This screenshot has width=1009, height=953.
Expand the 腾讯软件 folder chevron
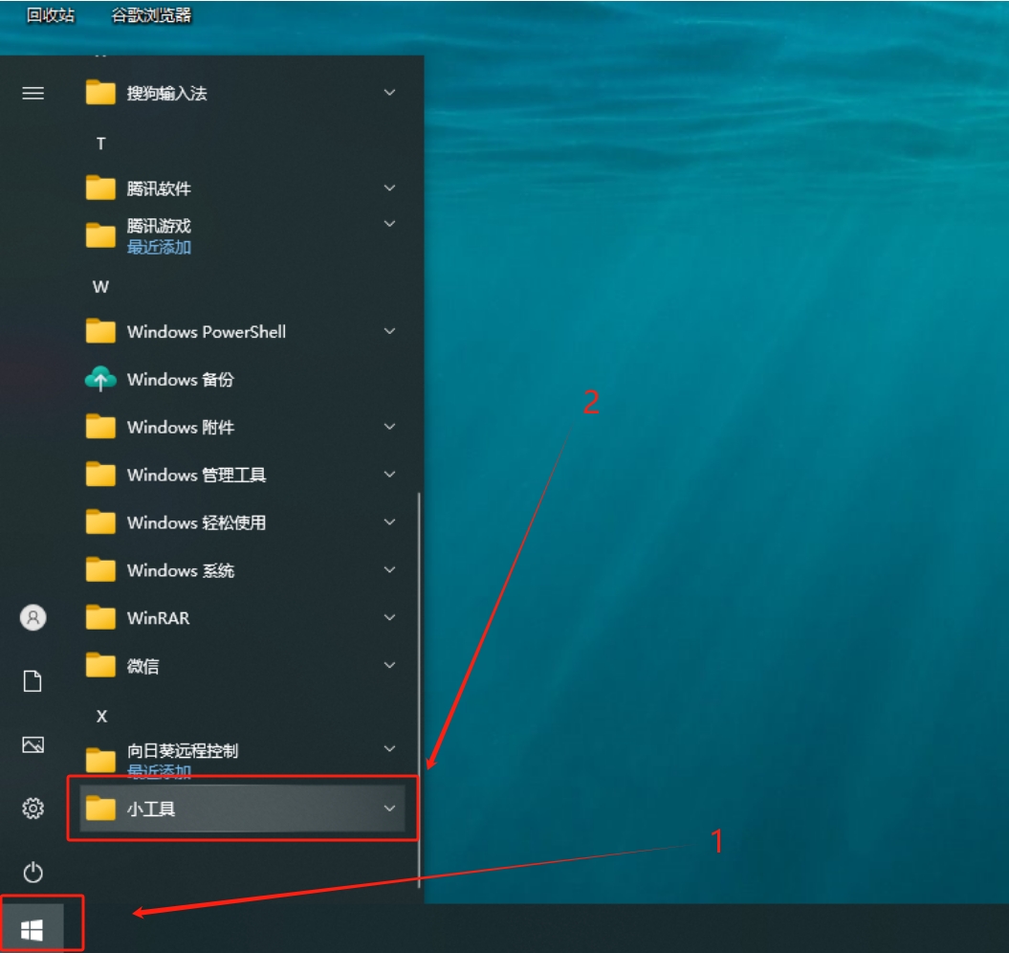click(x=389, y=188)
